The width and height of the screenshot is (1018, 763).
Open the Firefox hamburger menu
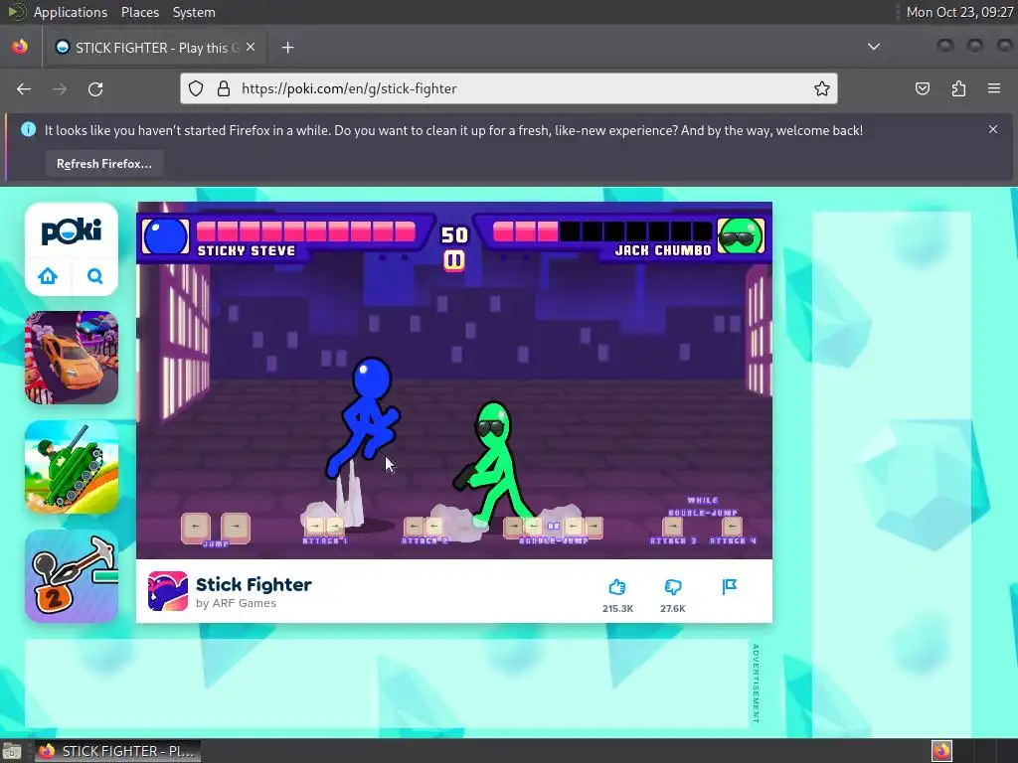[994, 88]
